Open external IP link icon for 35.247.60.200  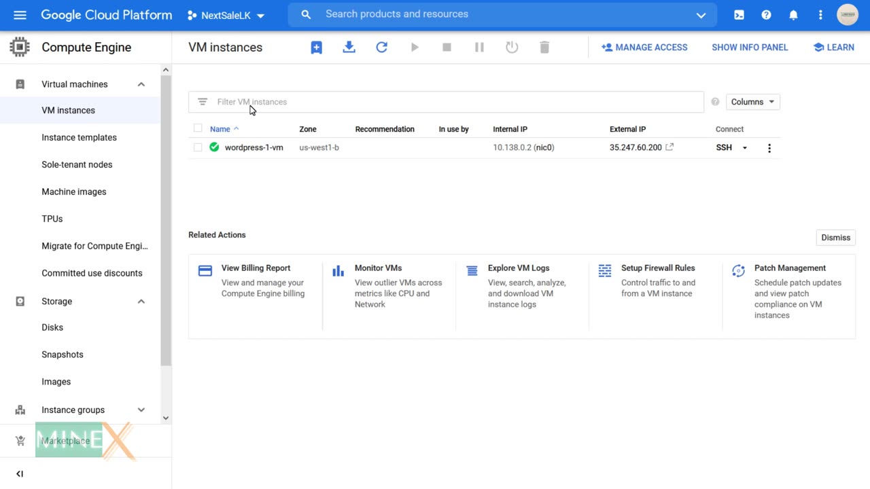669,147
